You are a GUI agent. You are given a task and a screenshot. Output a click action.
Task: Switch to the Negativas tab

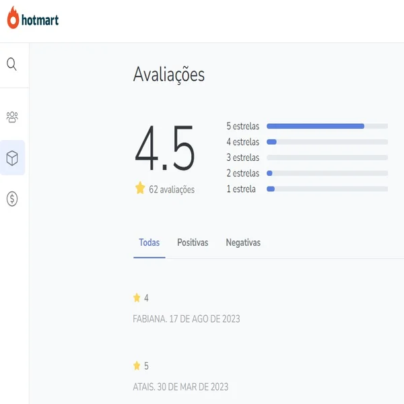click(243, 242)
